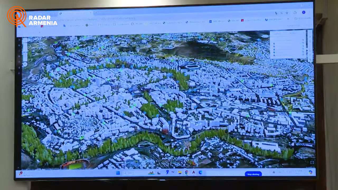Open the red letter A app in the taskbar
The width and height of the screenshot is (338, 190).
point(194,172)
